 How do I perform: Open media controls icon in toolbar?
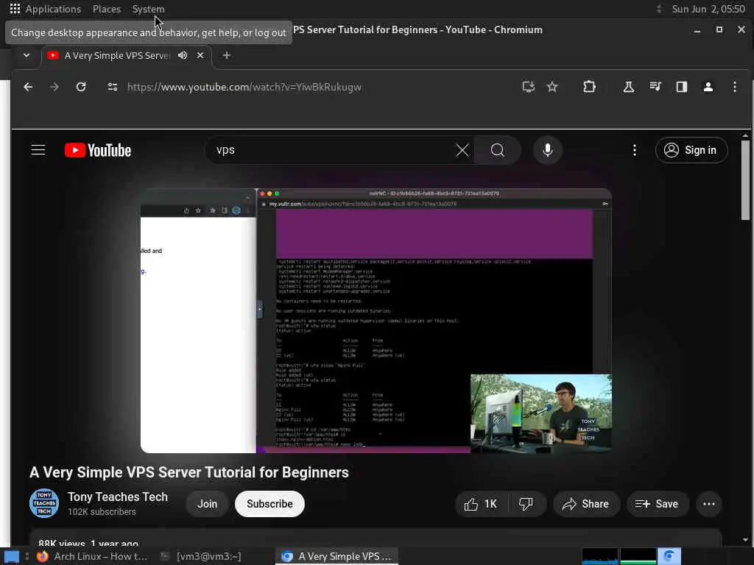click(655, 87)
